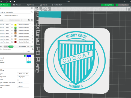Edit filament 2 preset icon
131x98 pixels.
[x=32, y=24]
